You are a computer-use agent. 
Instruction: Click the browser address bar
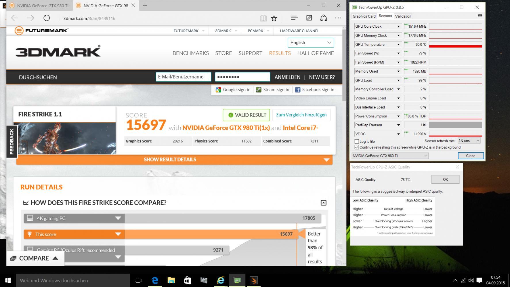(158, 18)
